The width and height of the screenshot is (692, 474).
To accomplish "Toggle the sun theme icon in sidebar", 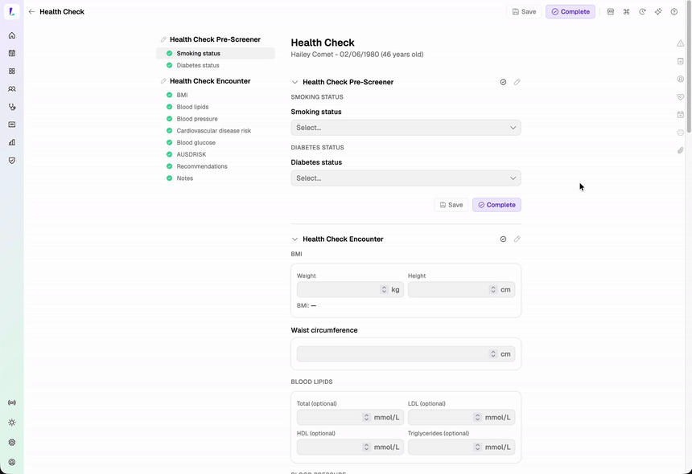I will (12, 423).
